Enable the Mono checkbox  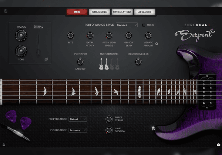pyautogui.click(x=144, y=25)
